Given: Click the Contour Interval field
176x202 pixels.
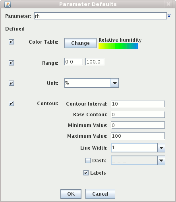Looking at the screenshot, I should [138, 104].
